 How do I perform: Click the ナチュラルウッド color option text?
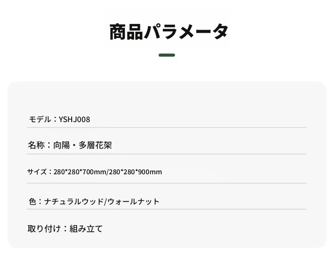[73, 201]
